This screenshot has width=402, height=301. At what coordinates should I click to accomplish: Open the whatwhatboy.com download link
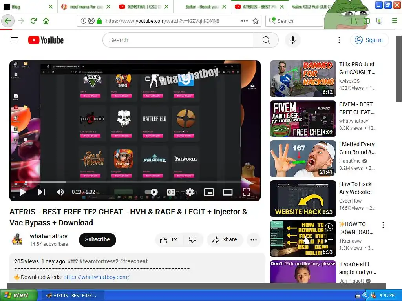[96, 277]
